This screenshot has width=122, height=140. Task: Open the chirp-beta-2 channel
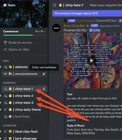(24, 96)
